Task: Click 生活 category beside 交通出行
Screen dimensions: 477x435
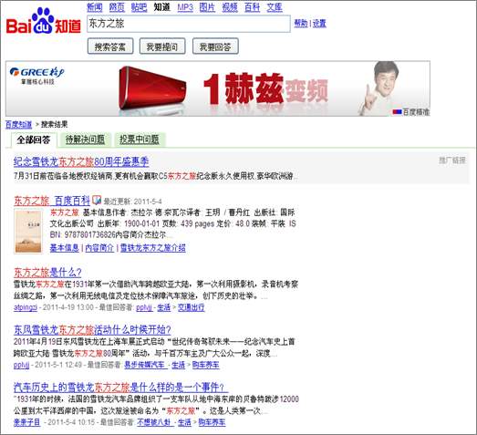Action: [163, 307]
